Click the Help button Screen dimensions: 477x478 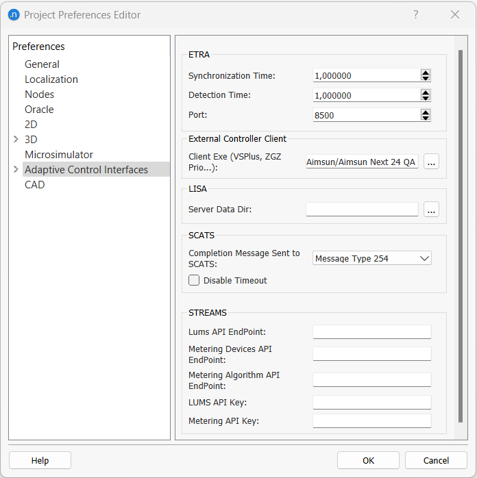[40, 460]
